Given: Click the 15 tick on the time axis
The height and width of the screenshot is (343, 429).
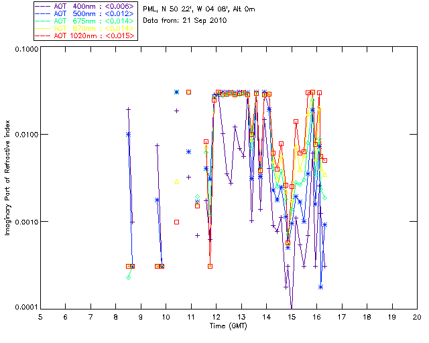Looking at the screenshot, I should [x=292, y=317].
